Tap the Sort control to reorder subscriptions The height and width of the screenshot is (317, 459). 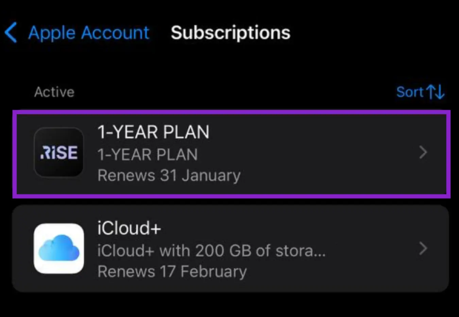[421, 92]
